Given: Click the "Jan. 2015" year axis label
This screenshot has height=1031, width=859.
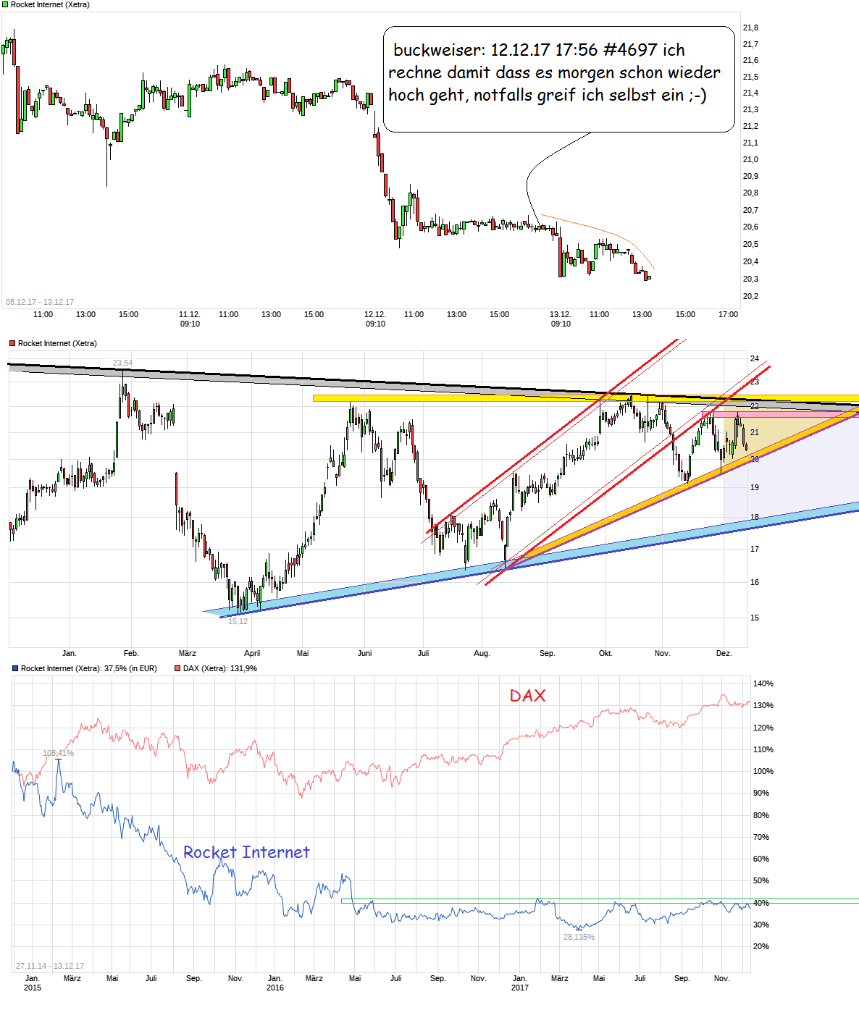Looking at the screenshot, I should click(x=33, y=982).
